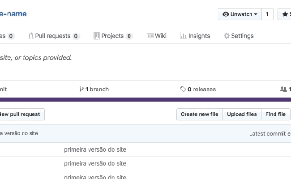
Task: Open the latest commit message 'versão do site'
Action: pyautogui.click(x=19, y=133)
